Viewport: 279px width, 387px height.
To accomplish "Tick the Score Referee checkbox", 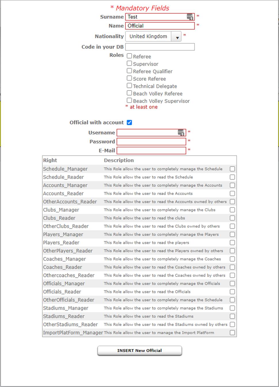I will point(129,78).
